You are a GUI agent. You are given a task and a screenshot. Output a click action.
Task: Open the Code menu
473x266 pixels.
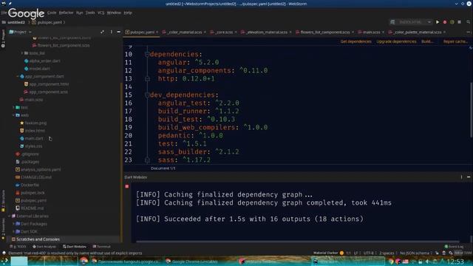click(x=52, y=13)
